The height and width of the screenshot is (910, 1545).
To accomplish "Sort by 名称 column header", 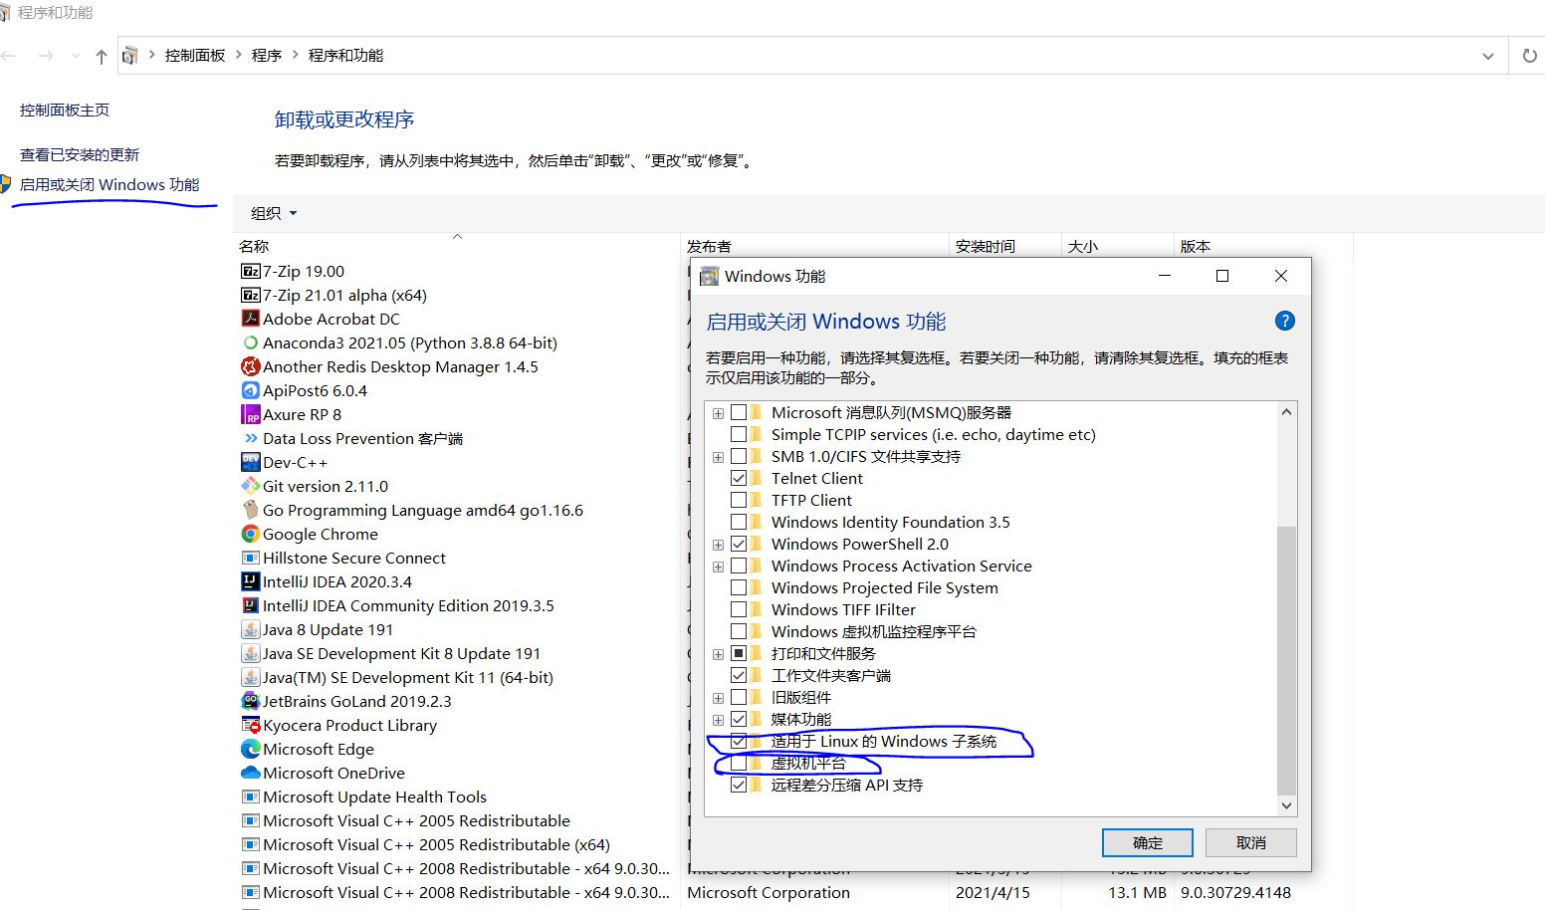I will click(456, 246).
